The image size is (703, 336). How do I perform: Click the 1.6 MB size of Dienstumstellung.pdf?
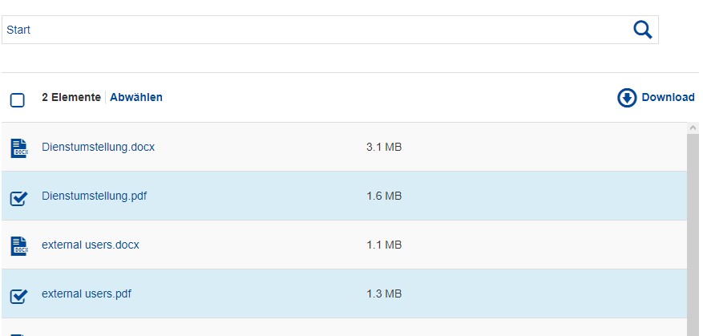coord(384,196)
